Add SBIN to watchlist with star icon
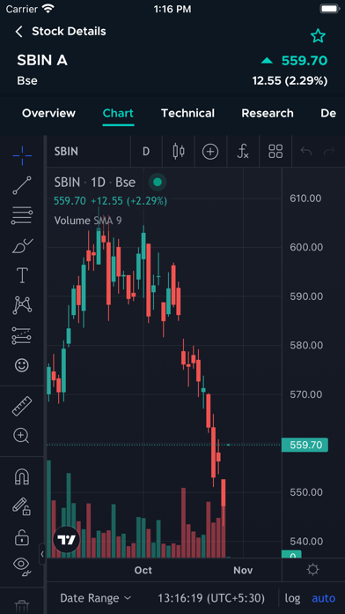This screenshot has width=345, height=614. (x=318, y=36)
